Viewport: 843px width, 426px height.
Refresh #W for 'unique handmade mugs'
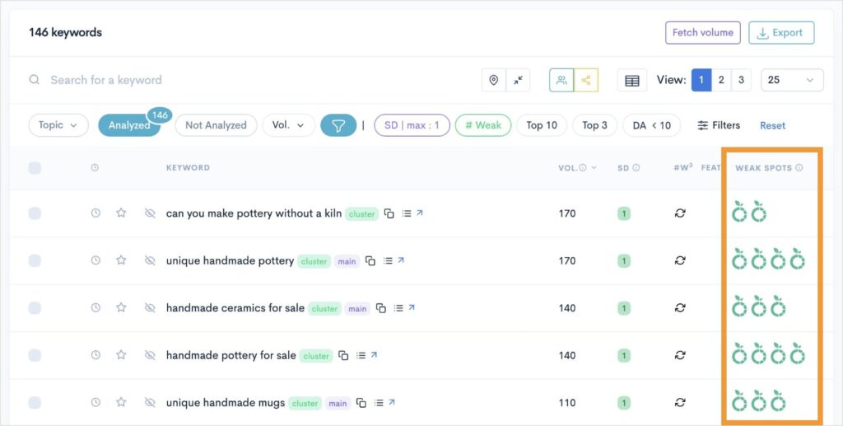coord(680,403)
